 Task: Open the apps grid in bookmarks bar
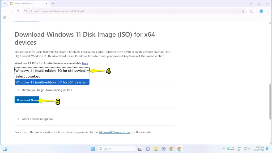click(5, 18)
